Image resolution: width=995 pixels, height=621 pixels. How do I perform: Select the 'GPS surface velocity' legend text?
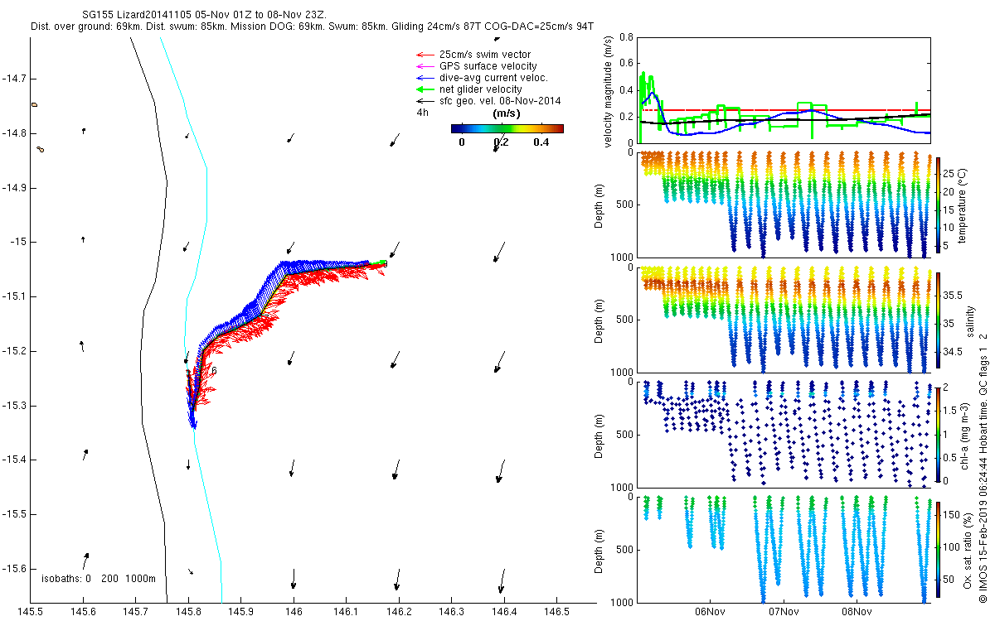[488, 66]
